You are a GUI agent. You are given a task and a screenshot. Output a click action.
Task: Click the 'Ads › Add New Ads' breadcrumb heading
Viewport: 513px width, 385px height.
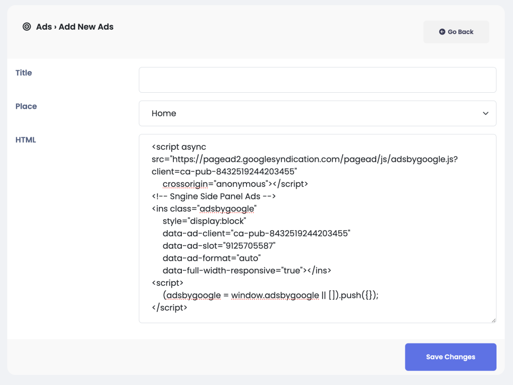[x=75, y=27]
